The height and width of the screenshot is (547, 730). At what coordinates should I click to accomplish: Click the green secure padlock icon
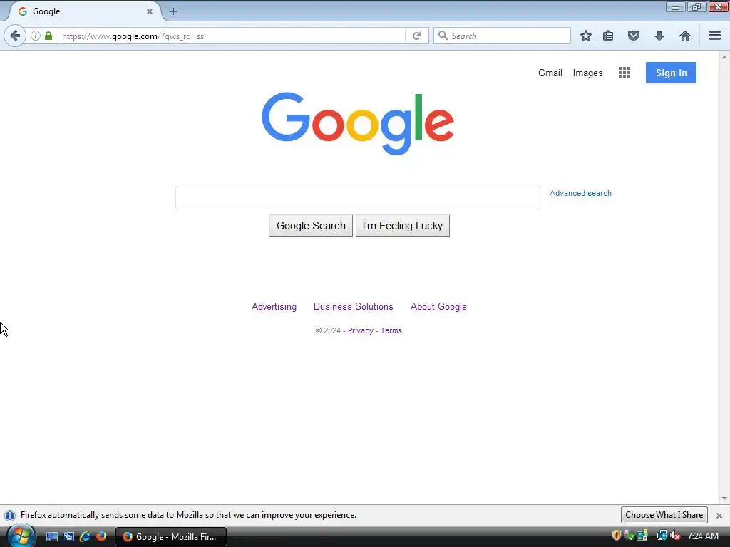48,36
